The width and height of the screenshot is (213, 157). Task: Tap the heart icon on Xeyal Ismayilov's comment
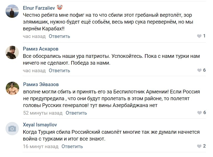[199, 146]
